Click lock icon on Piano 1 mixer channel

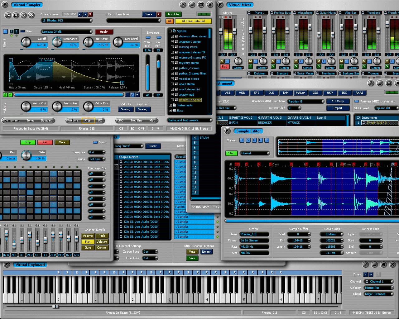tap(249, 13)
